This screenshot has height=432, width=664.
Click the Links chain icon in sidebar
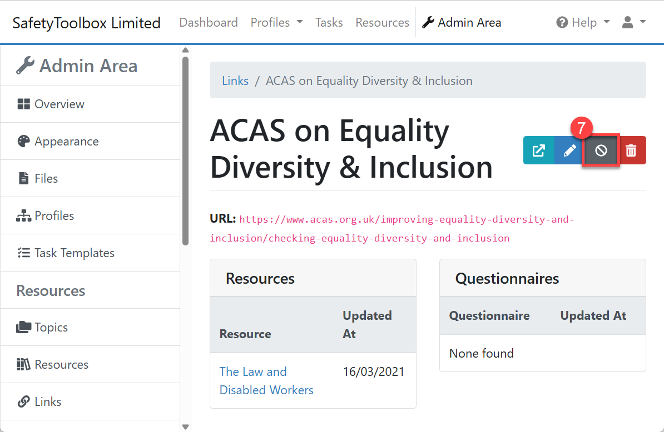tap(24, 401)
